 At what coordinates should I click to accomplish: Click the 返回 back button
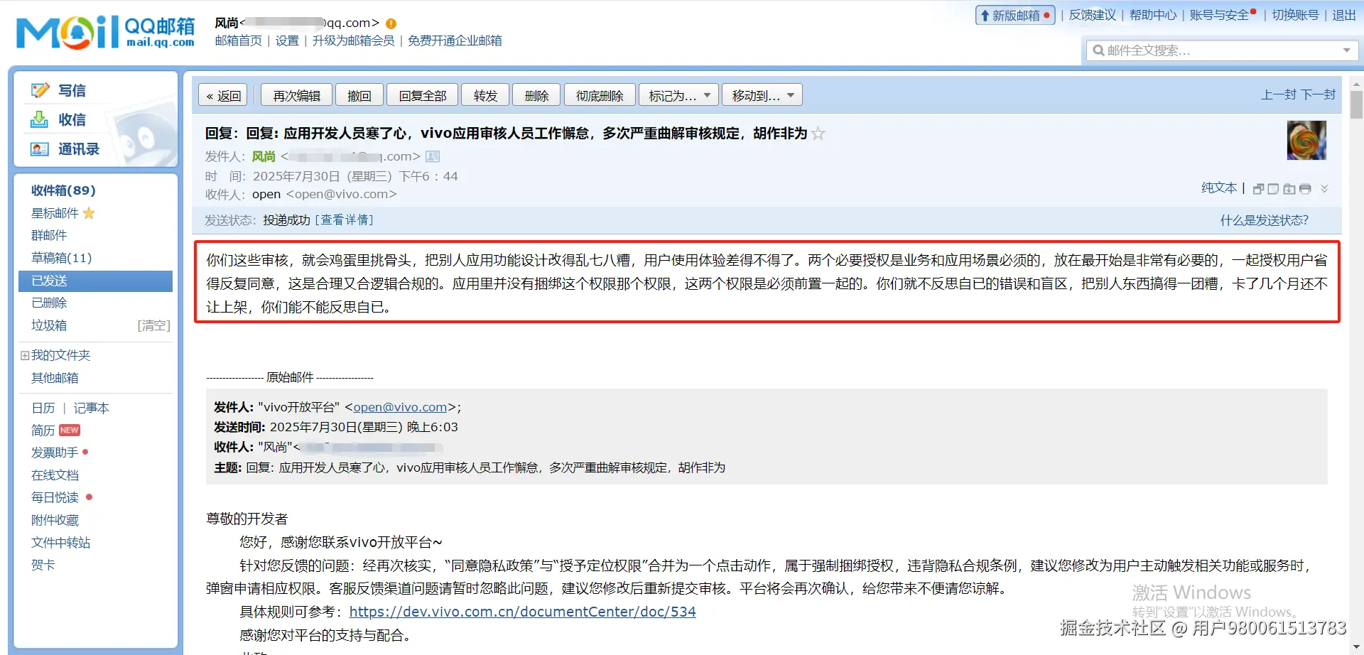coord(223,95)
